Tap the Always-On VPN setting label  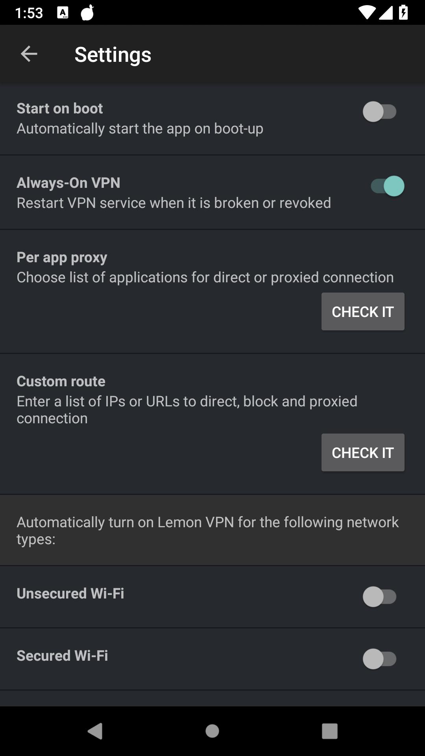tap(68, 183)
